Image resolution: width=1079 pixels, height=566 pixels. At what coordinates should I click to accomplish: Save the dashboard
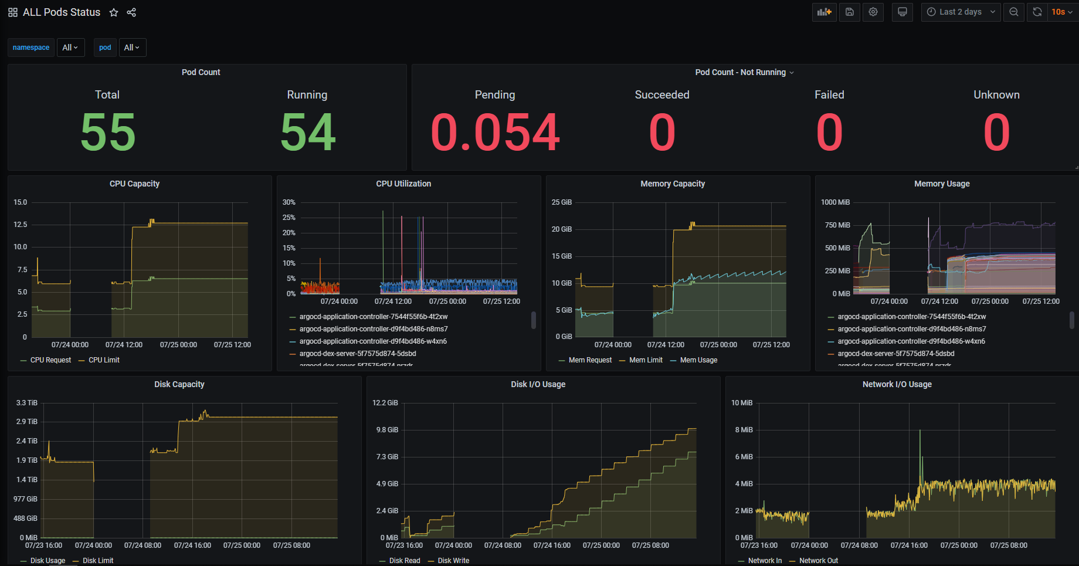click(850, 12)
